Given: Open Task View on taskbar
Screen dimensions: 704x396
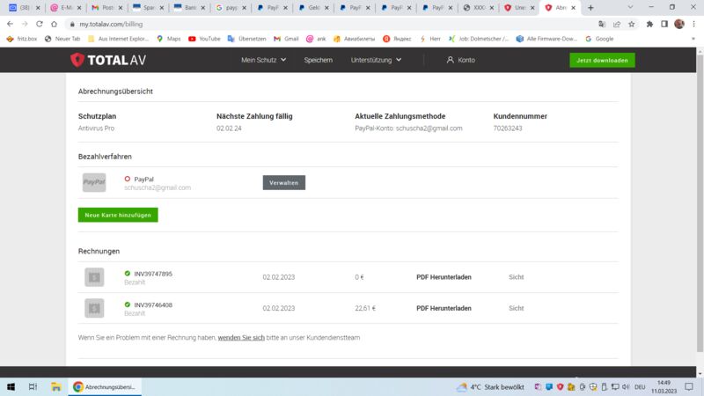Looking at the screenshot, I should [x=33, y=386].
